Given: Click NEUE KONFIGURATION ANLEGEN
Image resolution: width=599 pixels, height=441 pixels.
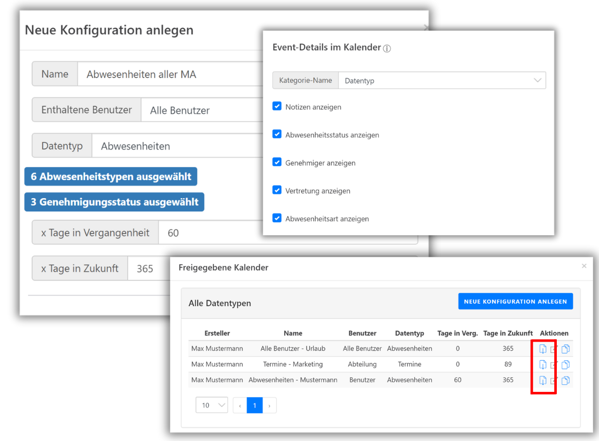Looking at the screenshot, I should [515, 301].
